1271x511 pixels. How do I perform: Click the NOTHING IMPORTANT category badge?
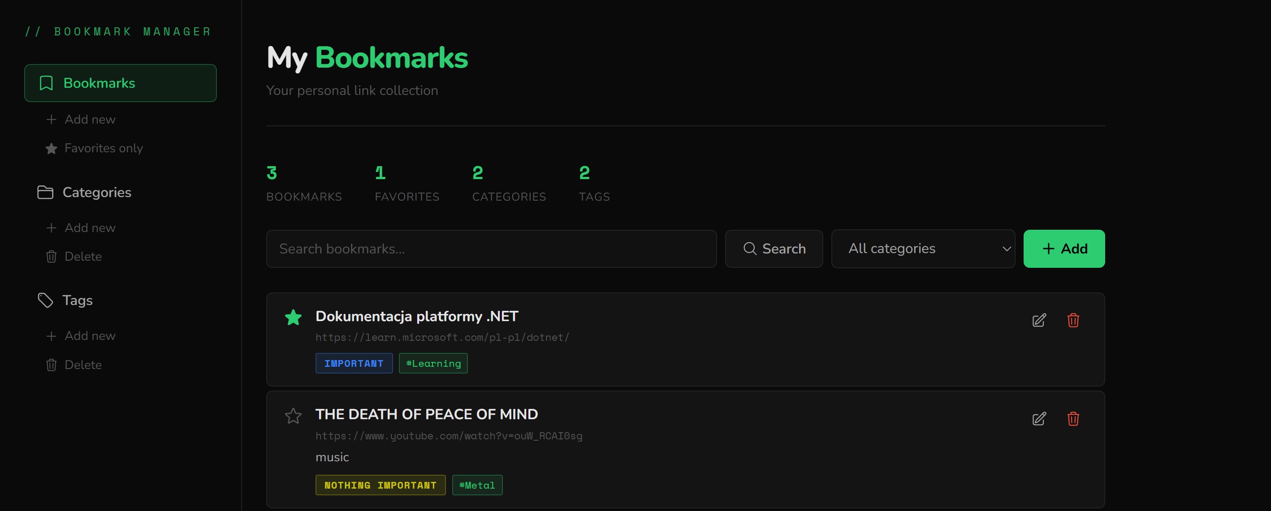(380, 485)
